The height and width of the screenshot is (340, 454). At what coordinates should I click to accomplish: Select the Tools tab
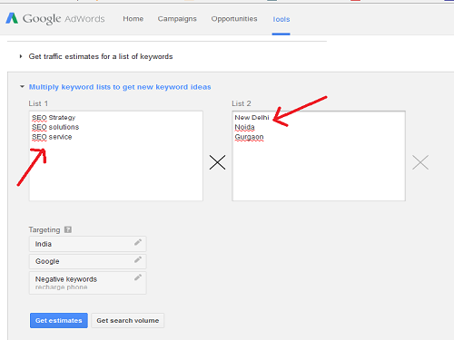[x=281, y=19]
